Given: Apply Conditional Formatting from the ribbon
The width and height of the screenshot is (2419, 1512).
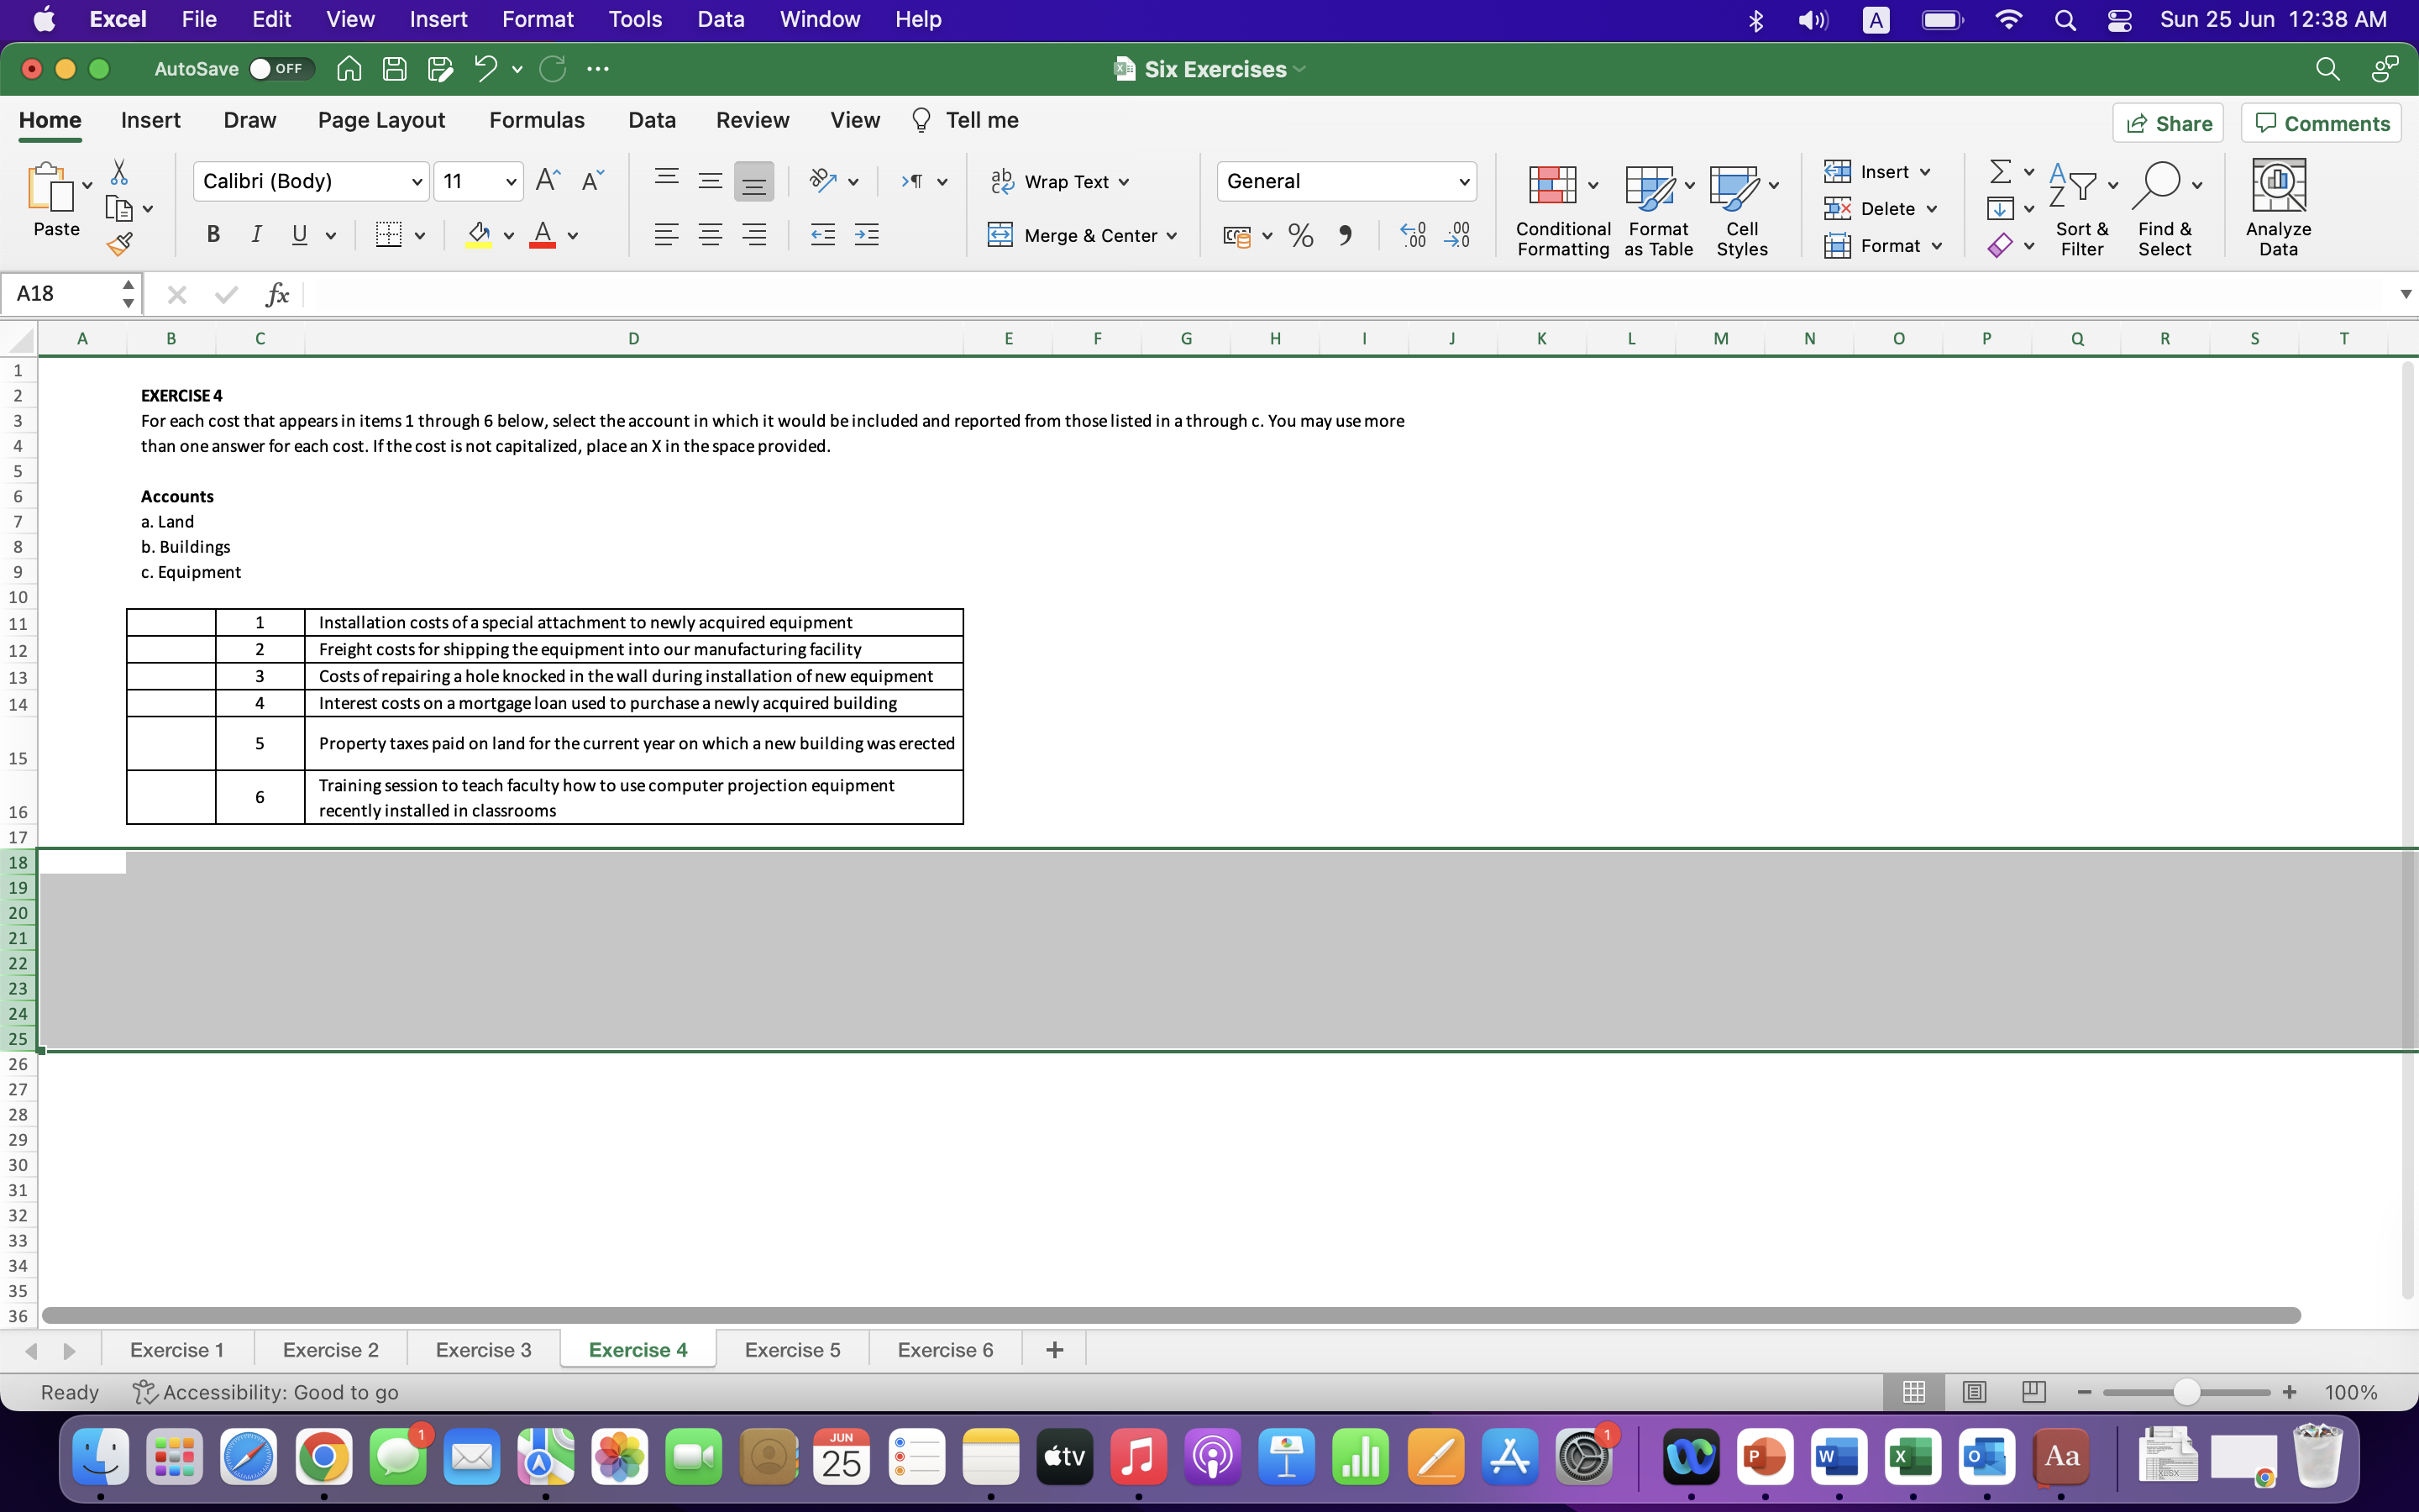Looking at the screenshot, I should (x=1561, y=207).
